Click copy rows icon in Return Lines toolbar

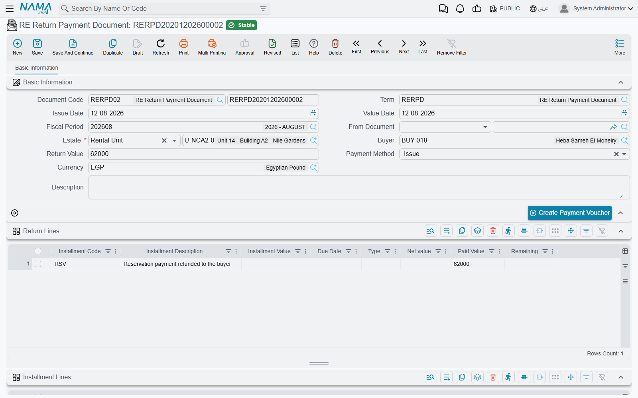(x=462, y=231)
